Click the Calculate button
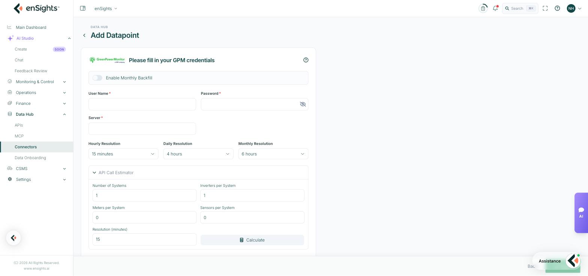This screenshot has height=276, width=588. point(252,240)
